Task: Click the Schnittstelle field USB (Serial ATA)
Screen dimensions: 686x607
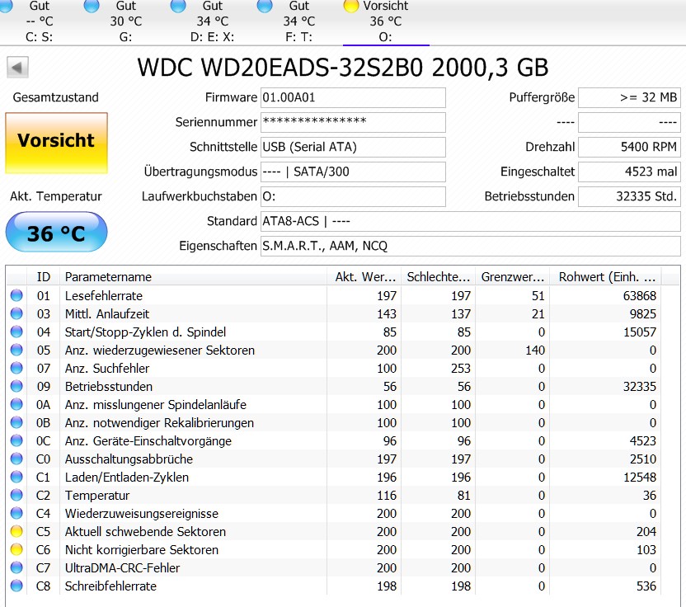Action: coord(353,147)
